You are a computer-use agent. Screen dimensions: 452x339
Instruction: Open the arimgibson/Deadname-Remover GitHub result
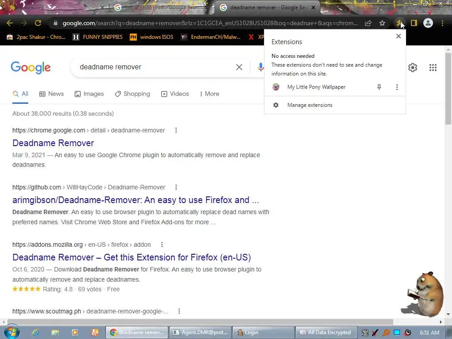click(136, 200)
